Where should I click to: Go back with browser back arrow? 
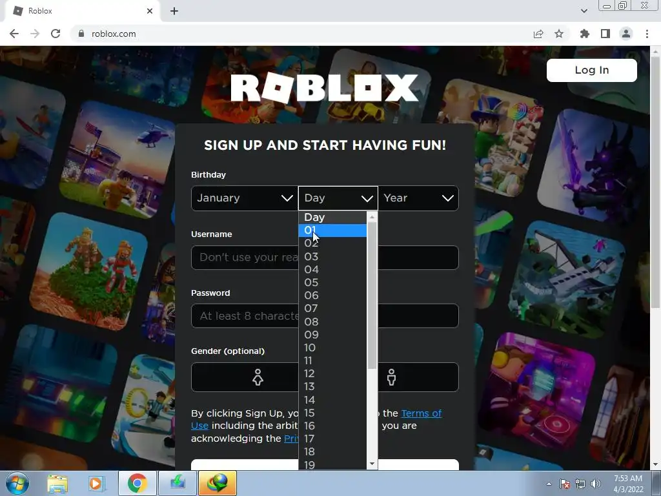click(14, 34)
